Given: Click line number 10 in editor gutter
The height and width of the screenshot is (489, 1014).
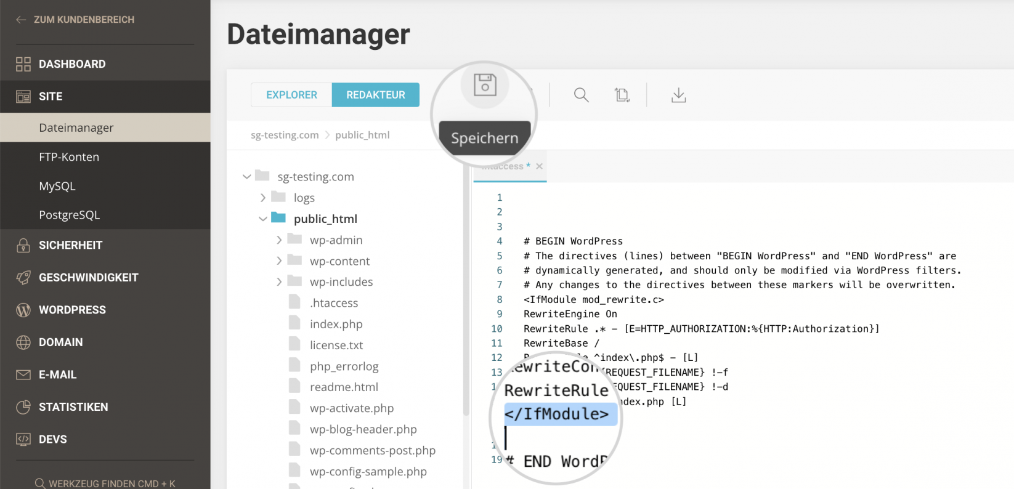Looking at the screenshot, I should tap(497, 329).
